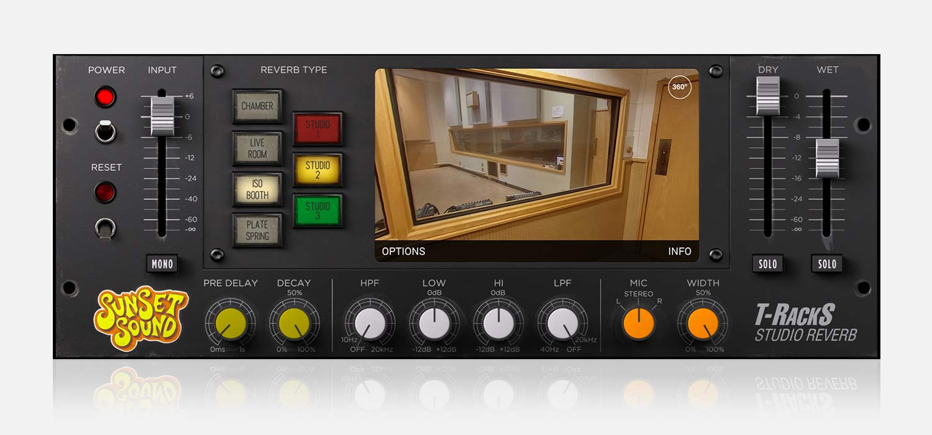Screen dimensions: 932x435
Task: Click the INPUT fader handle
Action: (x=162, y=116)
